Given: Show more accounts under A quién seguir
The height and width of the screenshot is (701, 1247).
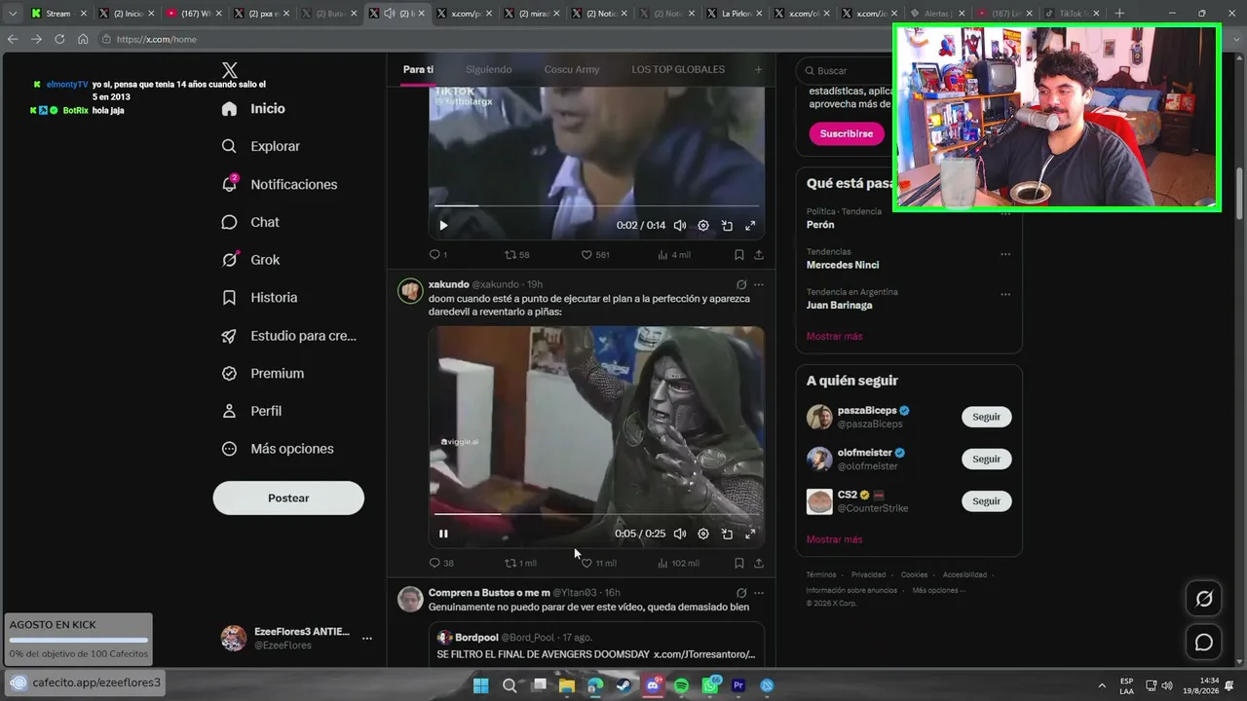Looking at the screenshot, I should pyautogui.click(x=834, y=539).
